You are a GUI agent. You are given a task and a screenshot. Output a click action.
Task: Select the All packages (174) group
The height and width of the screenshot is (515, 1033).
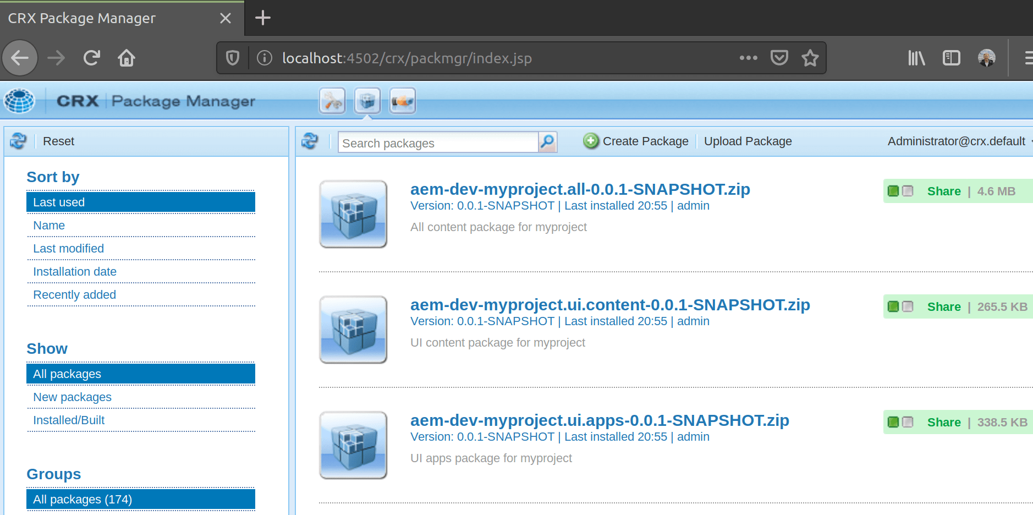141,499
